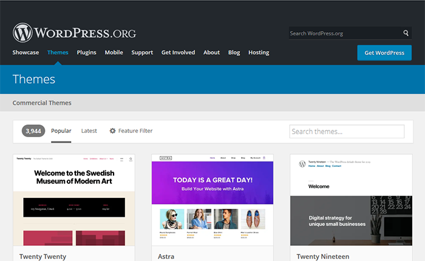Open the Commercial Themes link

point(42,103)
